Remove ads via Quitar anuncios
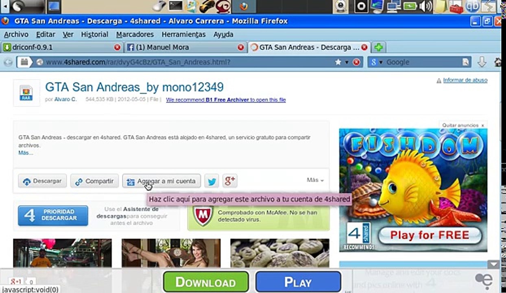 coord(463,125)
